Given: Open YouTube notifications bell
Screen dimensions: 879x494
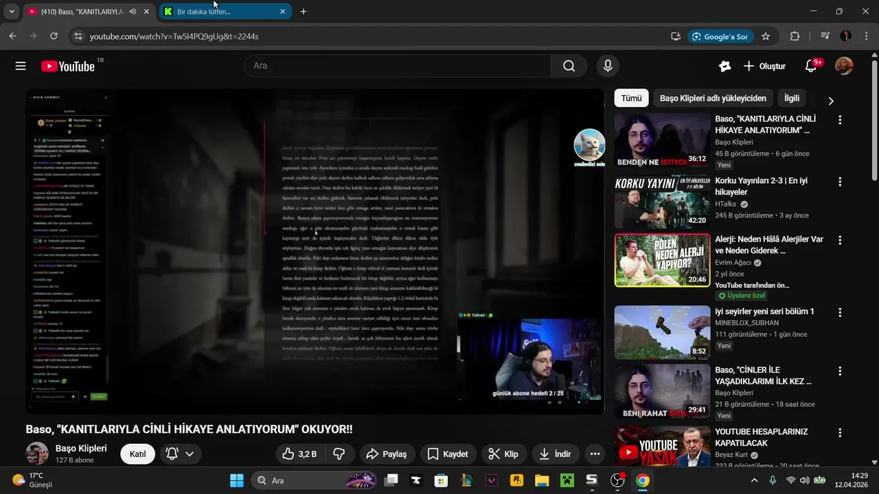Looking at the screenshot, I should (811, 66).
